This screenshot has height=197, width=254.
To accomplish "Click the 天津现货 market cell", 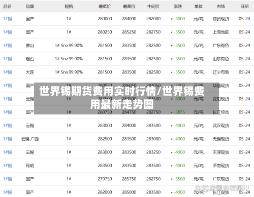I will pyautogui.click(x=221, y=152).
